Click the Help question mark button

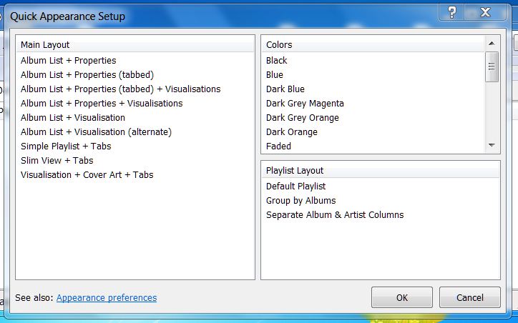(451, 12)
